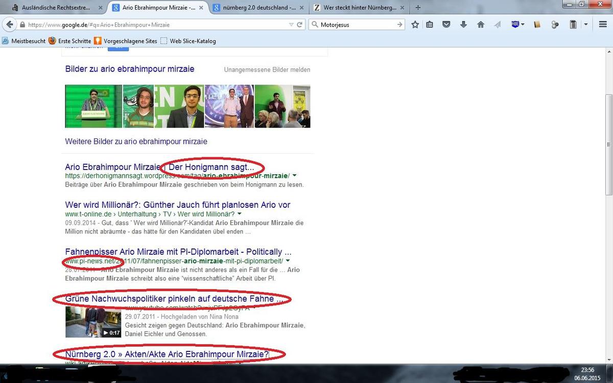
Task: Open the address bar history dropdown arrow
Action: click(x=291, y=25)
